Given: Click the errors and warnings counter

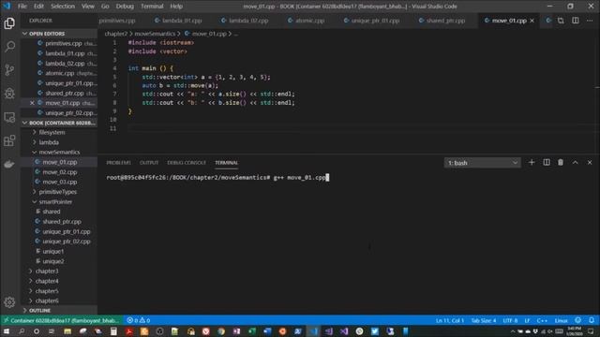Looking at the screenshot, I should (139, 320).
